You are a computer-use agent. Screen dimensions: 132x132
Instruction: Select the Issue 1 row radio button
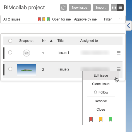[x=10, y=53]
